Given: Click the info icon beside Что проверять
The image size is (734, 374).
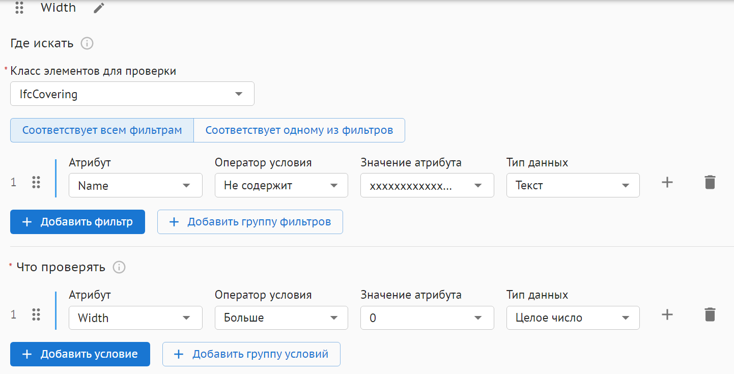Looking at the screenshot, I should [x=119, y=267].
